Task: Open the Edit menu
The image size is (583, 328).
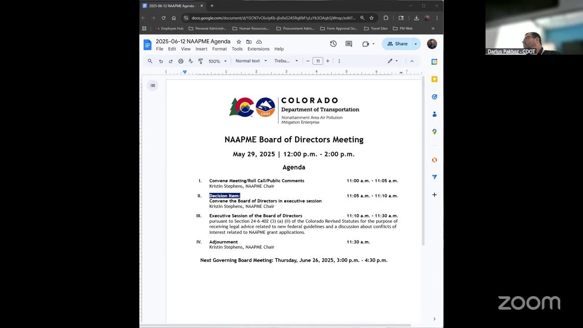Action: click(x=172, y=49)
